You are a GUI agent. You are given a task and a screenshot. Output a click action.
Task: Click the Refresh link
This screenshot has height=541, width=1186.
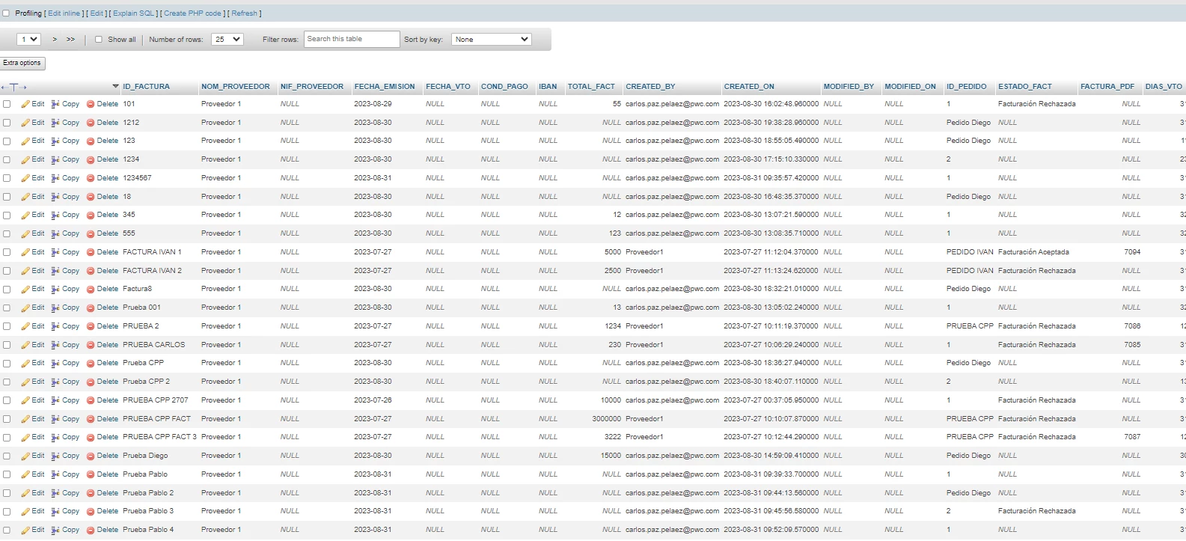[x=244, y=13]
